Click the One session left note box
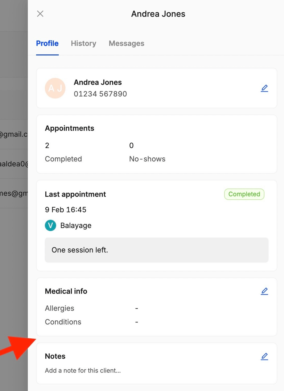 click(x=156, y=250)
